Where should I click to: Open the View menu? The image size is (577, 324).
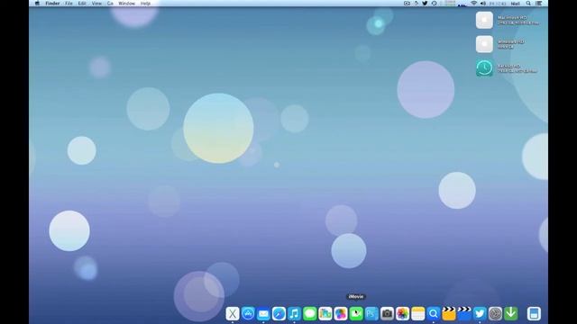[96, 4]
